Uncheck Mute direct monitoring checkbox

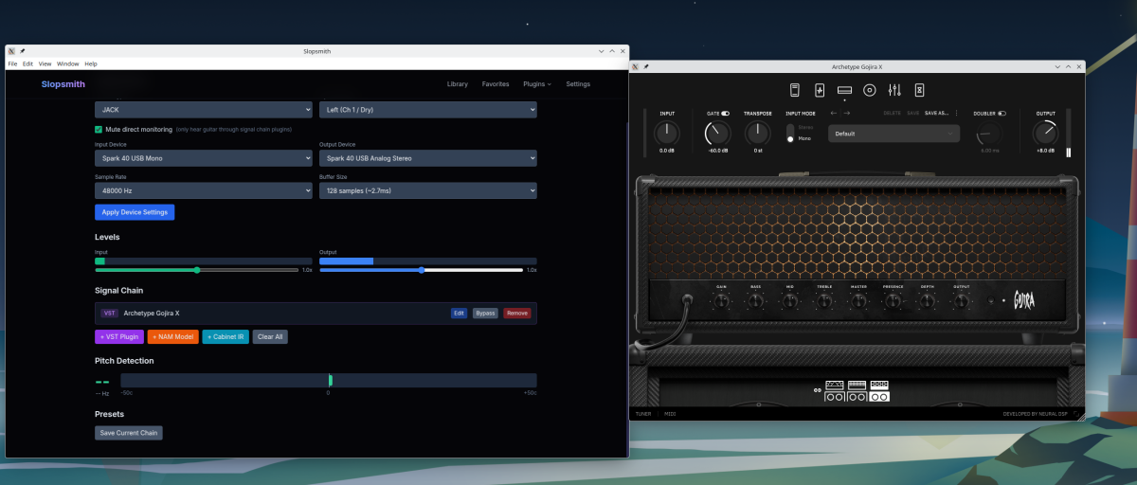tap(99, 129)
